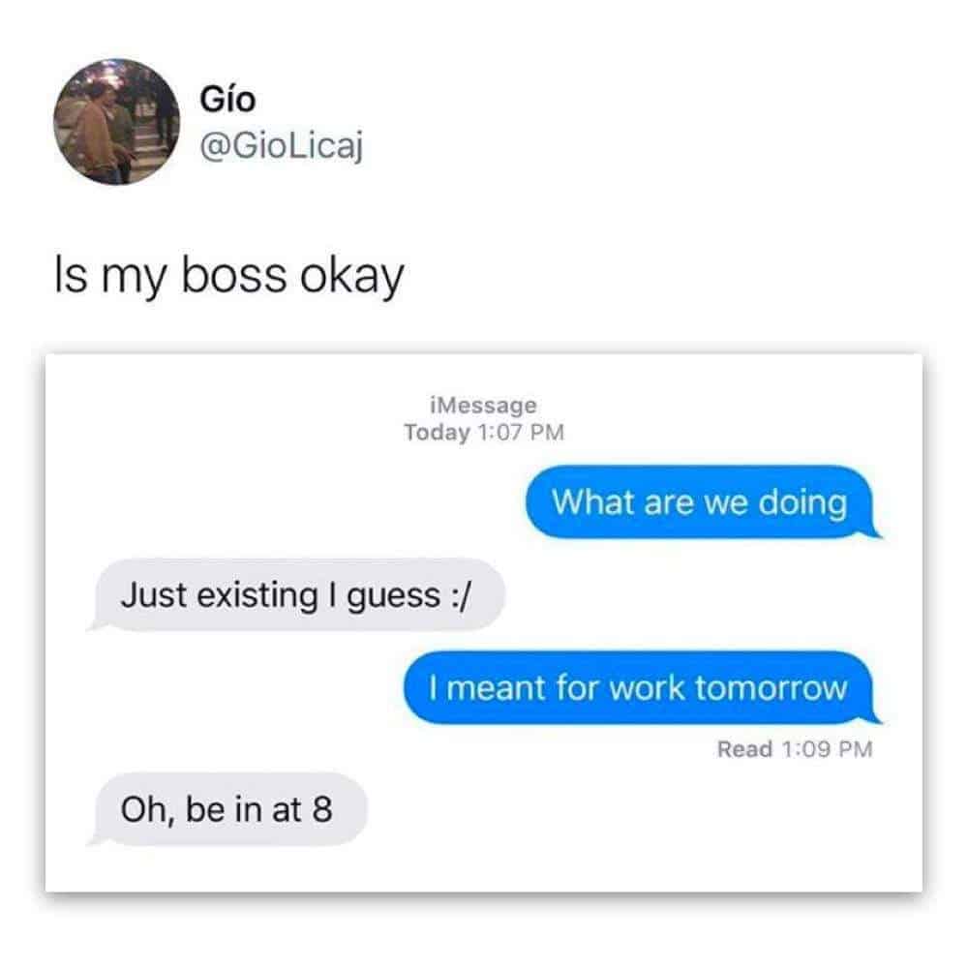The width and height of the screenshot is (968, 968).
Task: Click the display name Gío
Action: (x=227, y=99)
